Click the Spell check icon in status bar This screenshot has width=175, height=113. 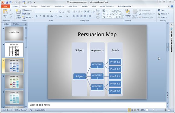31,110
